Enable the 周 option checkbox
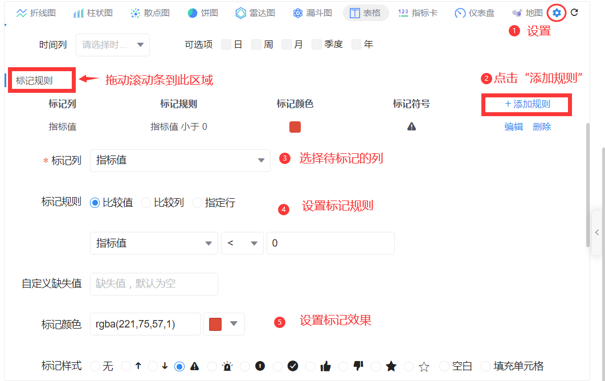This screenshot has width=605, height=381. (x=256, y=44)
